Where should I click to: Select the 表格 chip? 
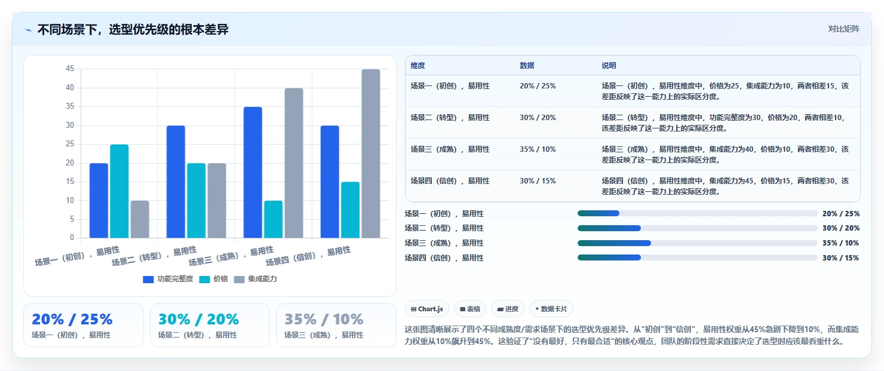click(471, 309)
